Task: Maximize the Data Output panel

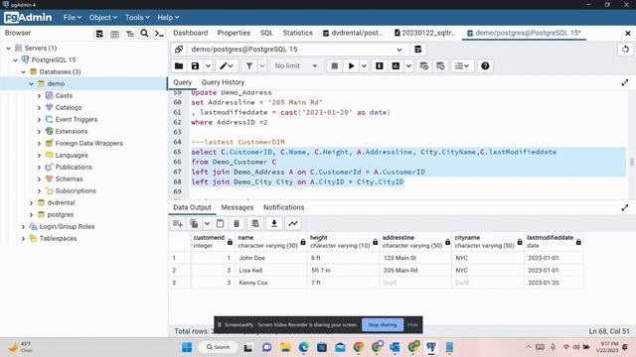Action: [x=625, y=207]
